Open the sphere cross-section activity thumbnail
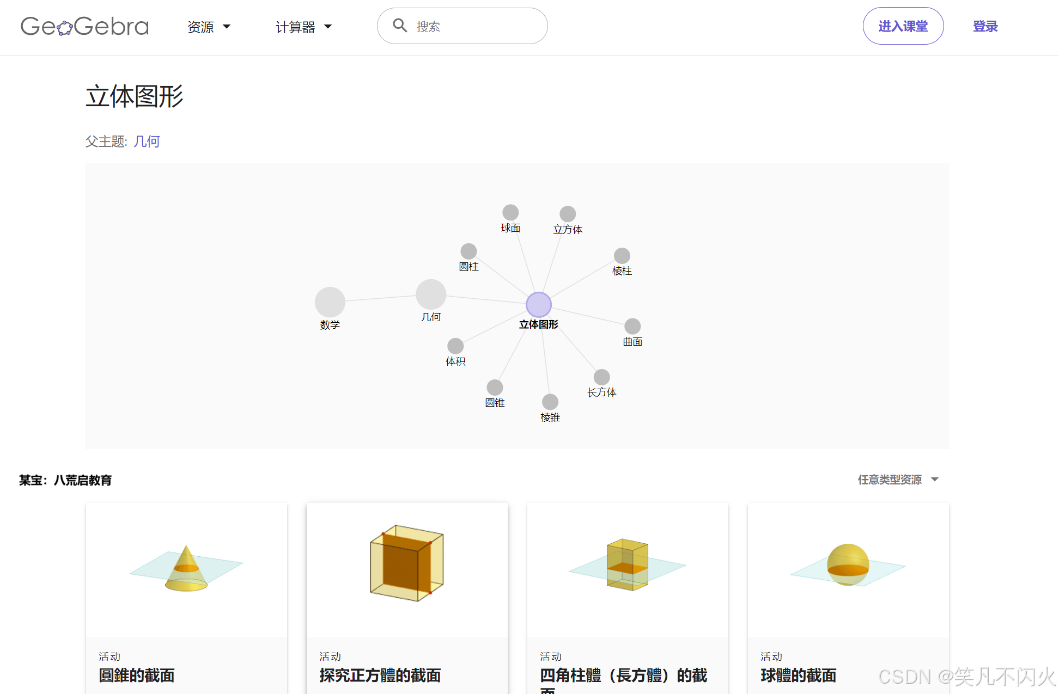The image size is (1059, 694). 848,569
